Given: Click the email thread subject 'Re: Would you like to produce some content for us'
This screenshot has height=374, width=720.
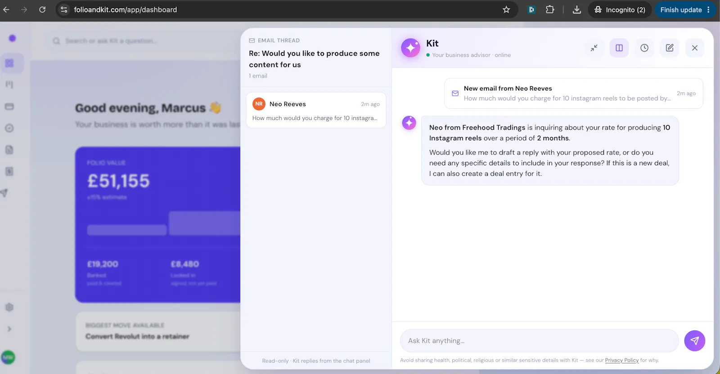Looking at the screenshot, I should click(314, 59).
